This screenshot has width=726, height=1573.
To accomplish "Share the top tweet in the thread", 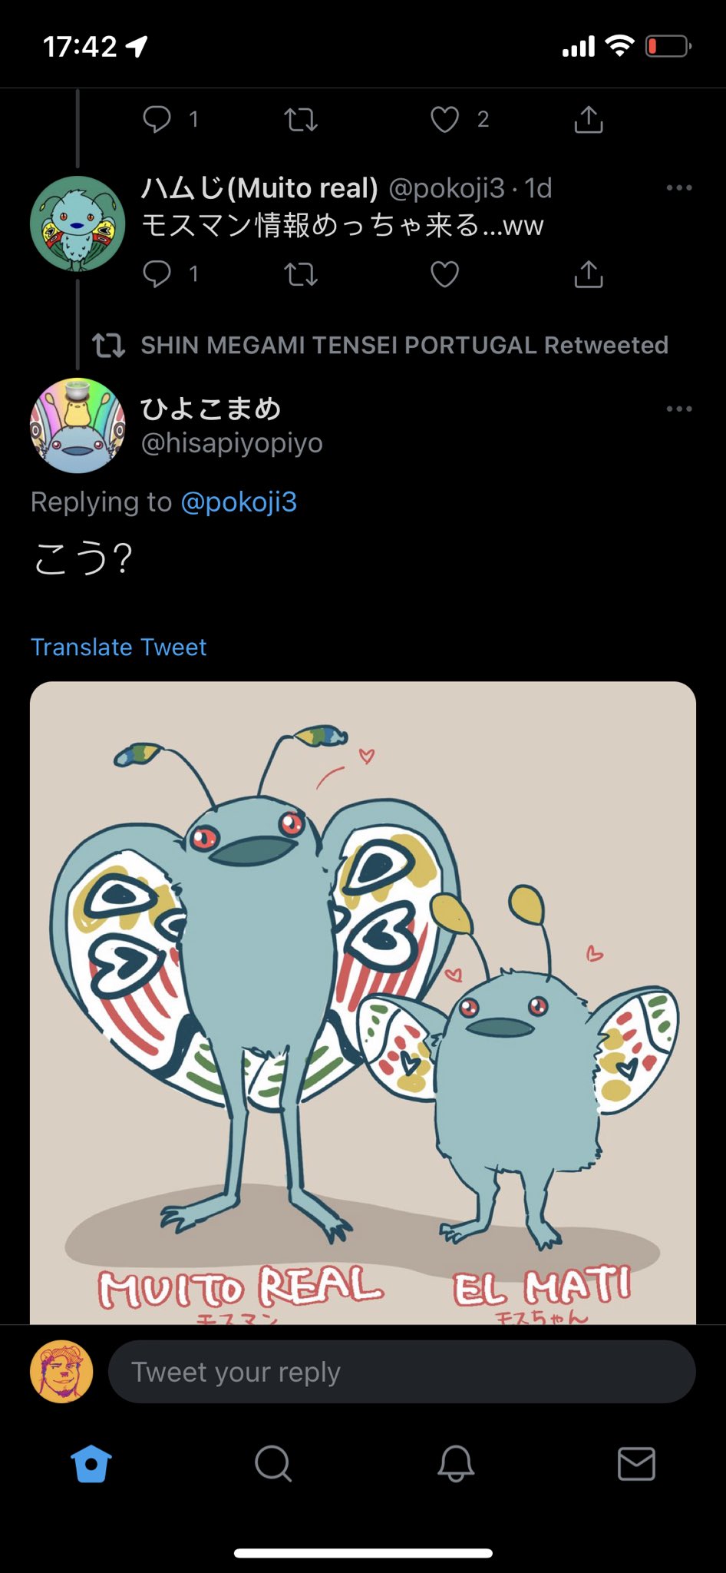I will coord(589,120).
